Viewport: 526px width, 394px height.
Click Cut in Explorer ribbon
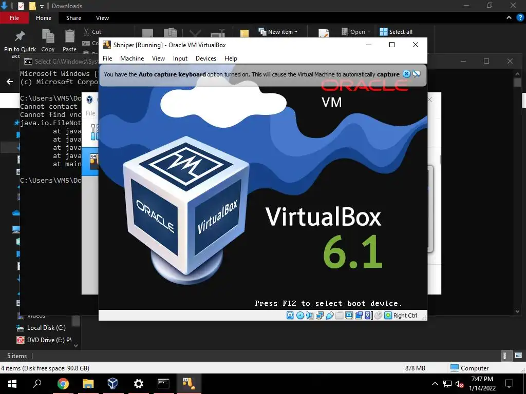[x=92, y=32]
